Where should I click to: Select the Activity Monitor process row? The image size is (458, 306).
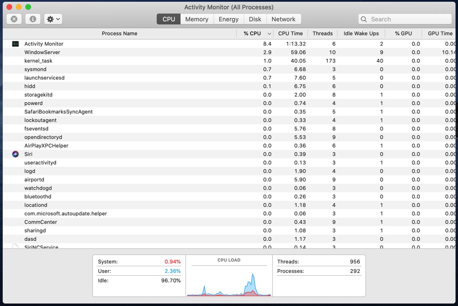[x=229, y=44]
